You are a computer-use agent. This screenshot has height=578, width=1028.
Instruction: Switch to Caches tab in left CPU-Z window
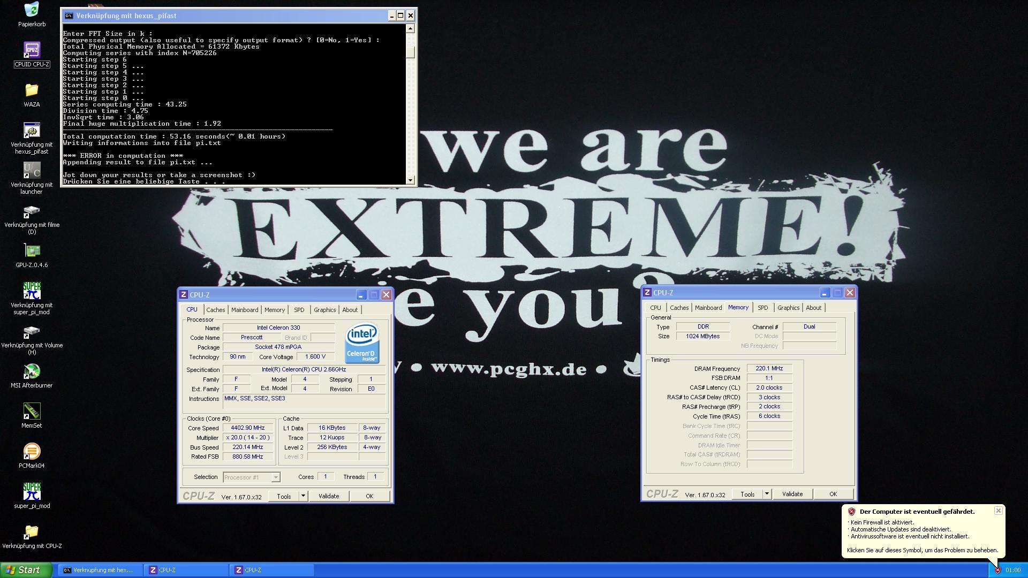[x=215, y=310]
